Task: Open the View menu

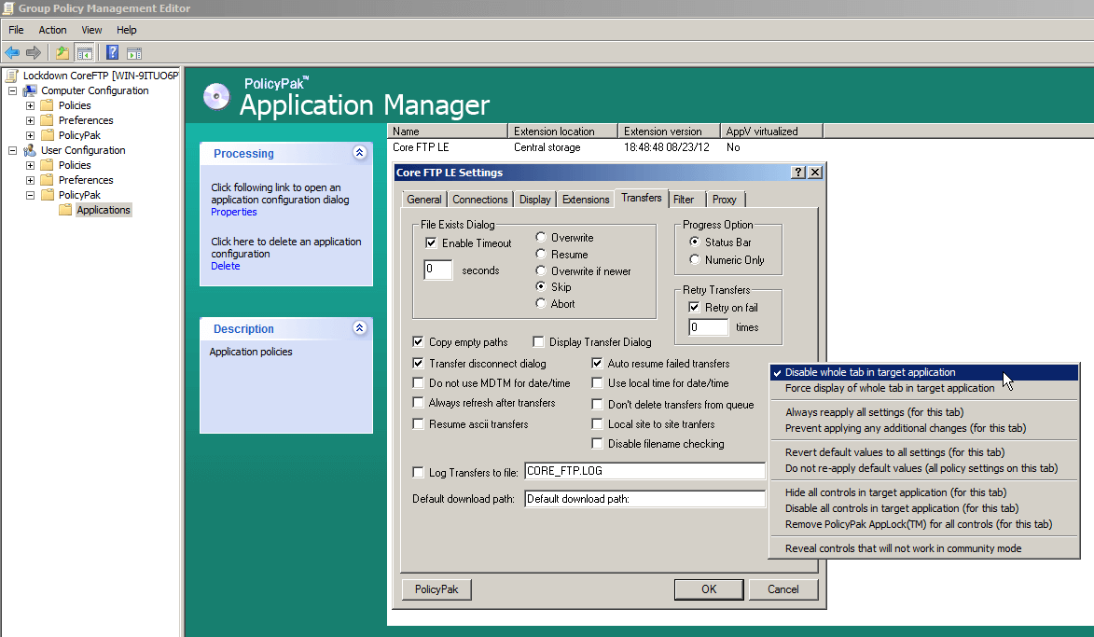Action: pos(91,30)
